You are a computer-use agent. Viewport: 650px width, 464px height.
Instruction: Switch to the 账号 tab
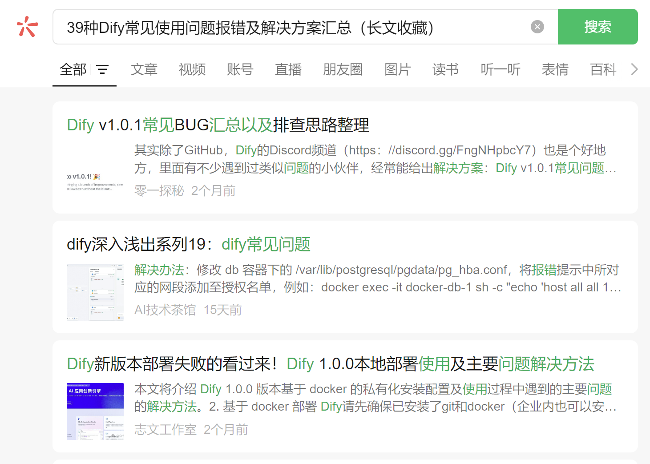click(240, 69)
